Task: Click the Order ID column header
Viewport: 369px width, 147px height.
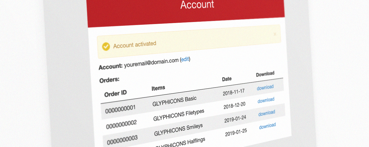Action: click(x=116, y=93)
